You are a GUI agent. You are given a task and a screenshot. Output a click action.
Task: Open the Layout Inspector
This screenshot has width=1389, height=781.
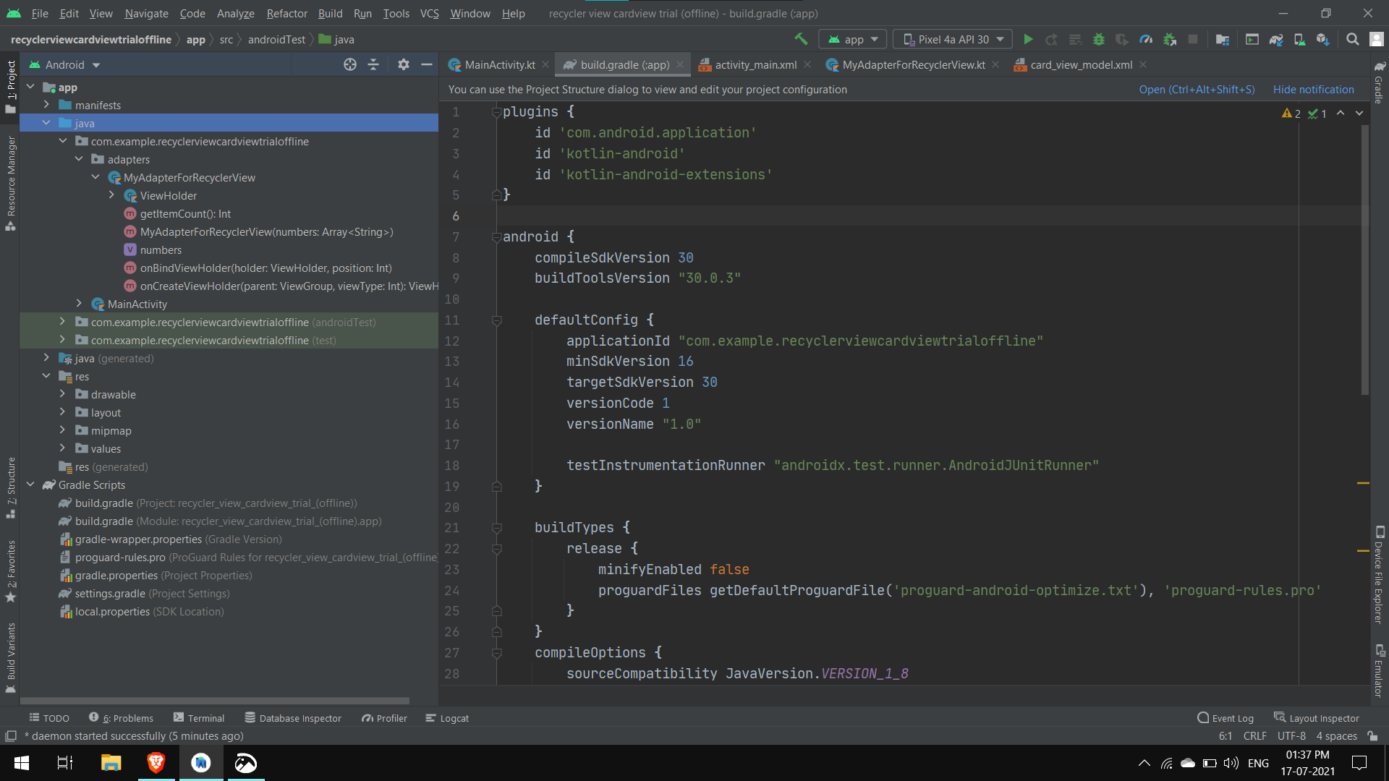(x=1324, y=717)
